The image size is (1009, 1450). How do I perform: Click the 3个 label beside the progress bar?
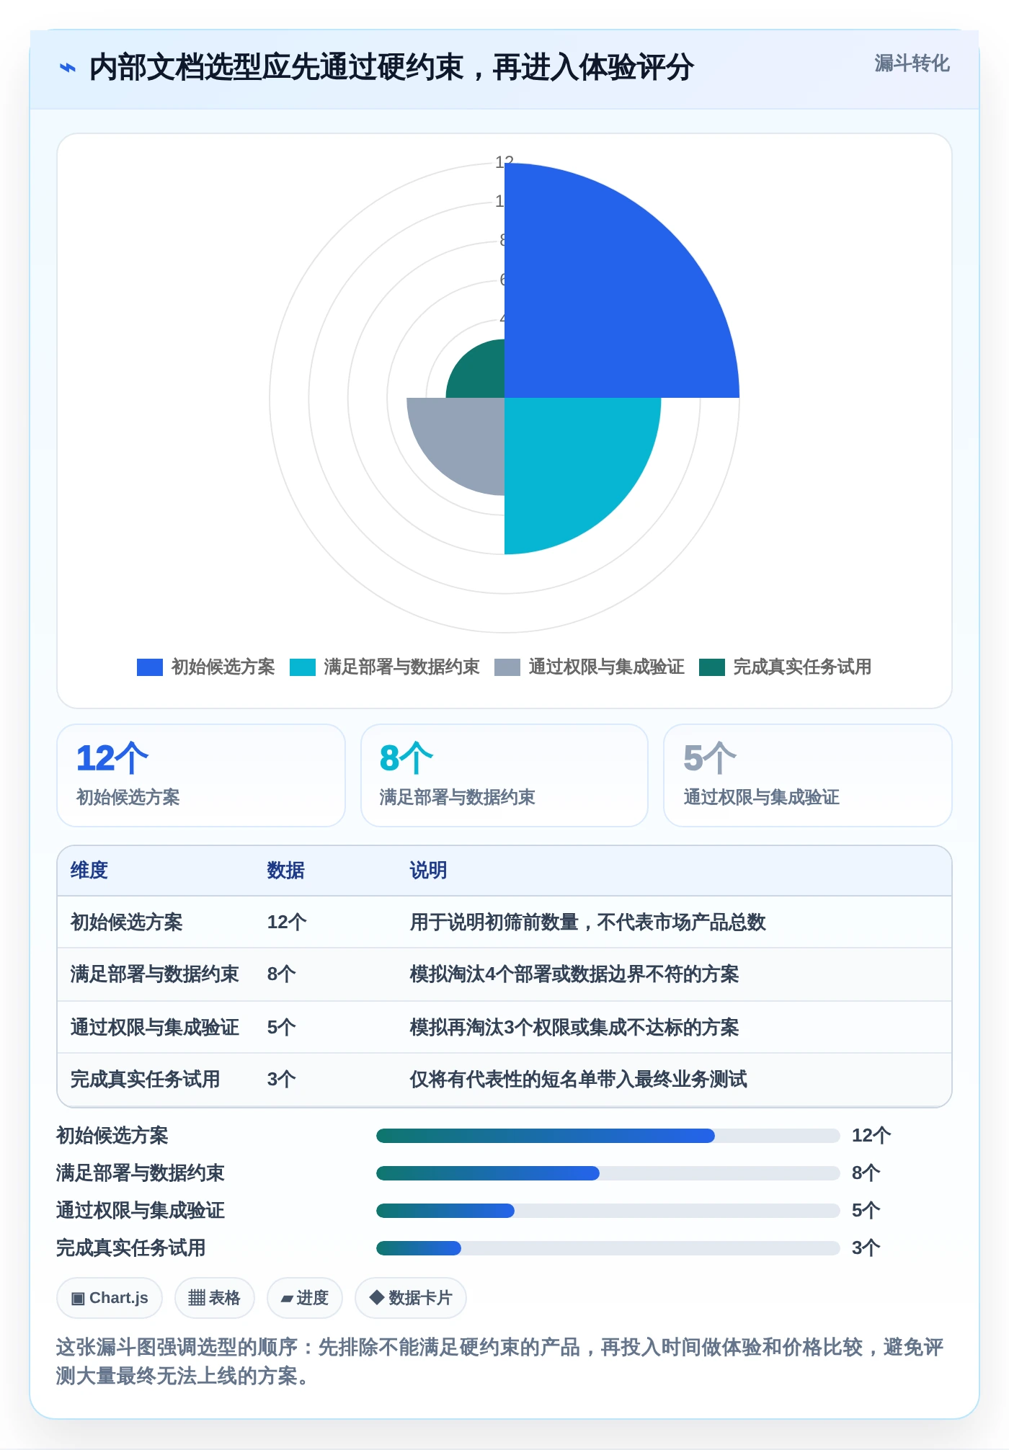tap(866, 1248)
